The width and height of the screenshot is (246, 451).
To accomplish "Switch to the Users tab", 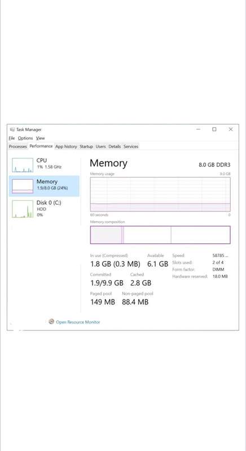I will [x=100, y=147].
